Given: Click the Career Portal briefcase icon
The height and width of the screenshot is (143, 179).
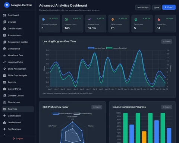Looking at the screenshot, I should tap(4, 89).
